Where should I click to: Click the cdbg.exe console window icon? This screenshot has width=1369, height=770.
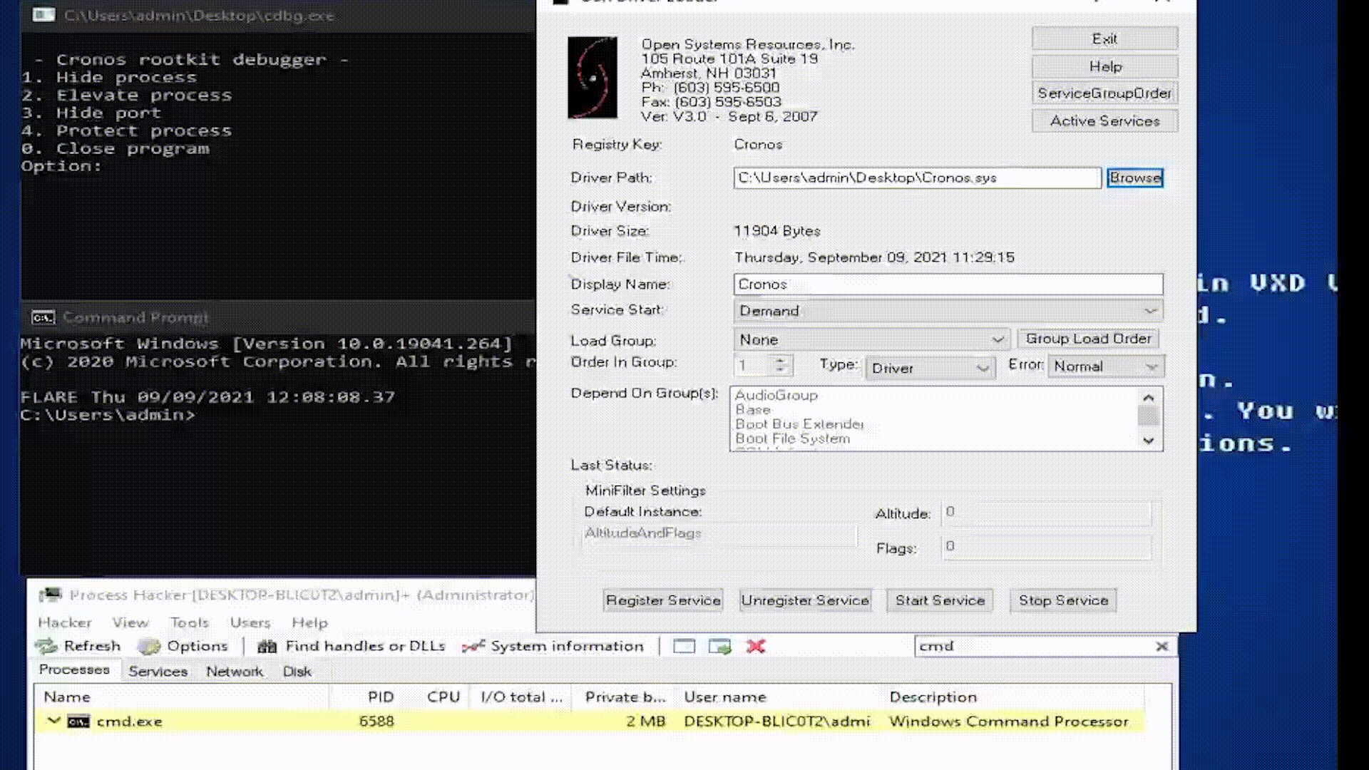43,15
